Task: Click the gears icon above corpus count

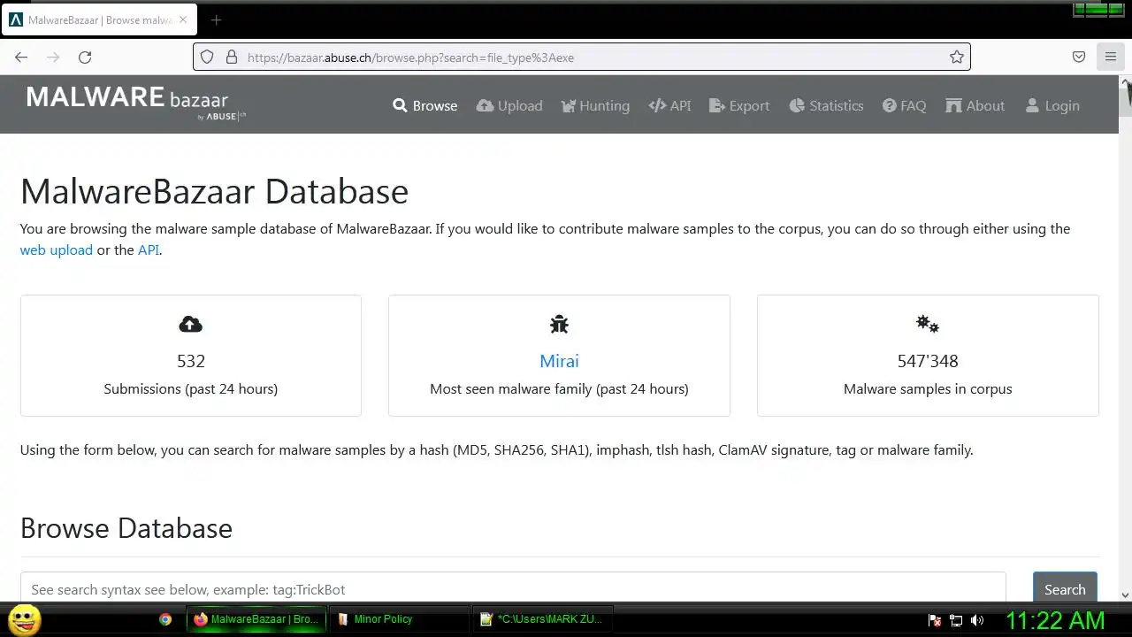Action: pyautogui.click(x=928, y=324)
